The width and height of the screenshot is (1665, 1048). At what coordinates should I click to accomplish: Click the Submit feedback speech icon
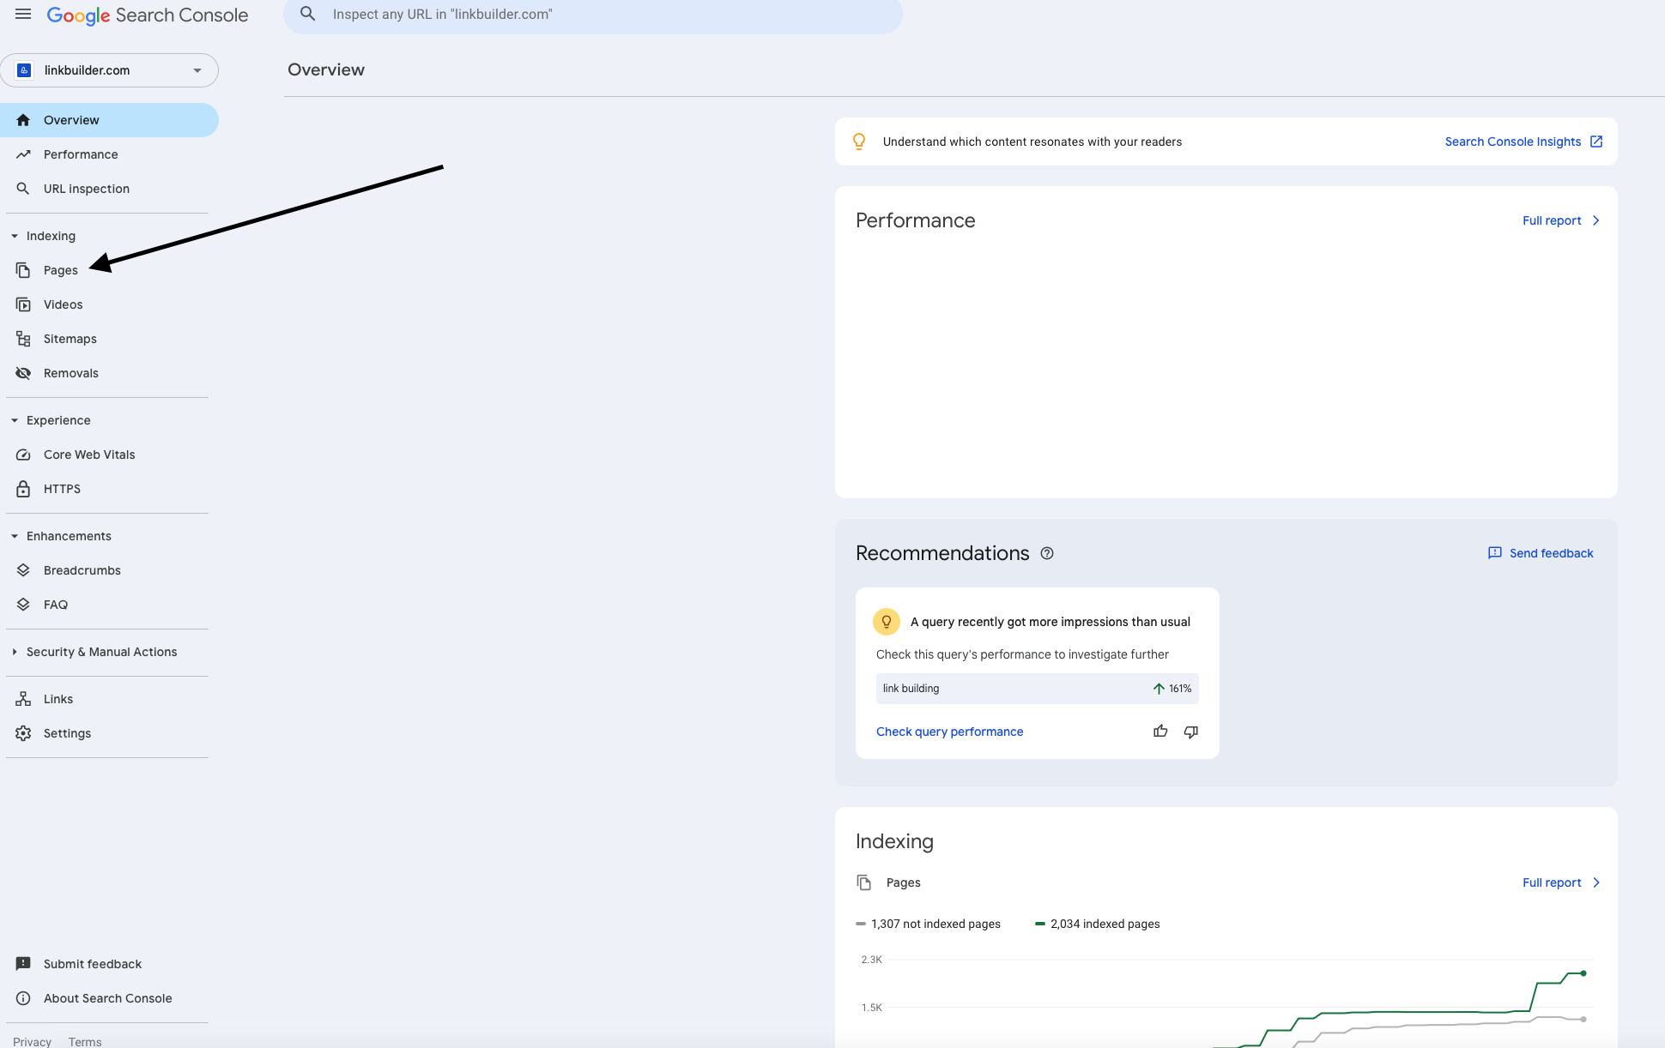23,964
